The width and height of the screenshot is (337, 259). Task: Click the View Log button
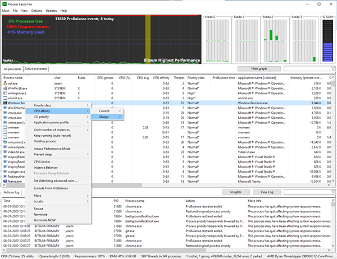(267, 192)
